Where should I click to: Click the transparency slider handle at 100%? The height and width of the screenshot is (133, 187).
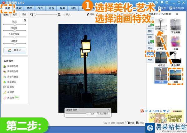tap(87, 114)
